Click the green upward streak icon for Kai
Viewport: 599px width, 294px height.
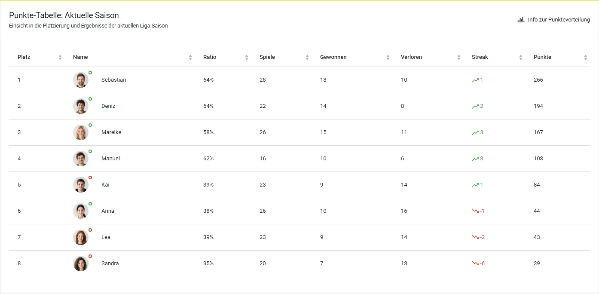click(475, 185)
